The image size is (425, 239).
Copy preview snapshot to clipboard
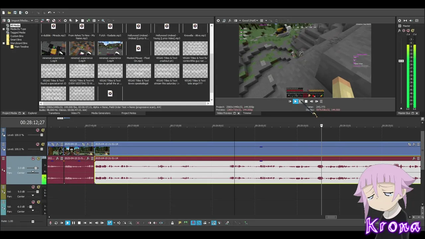point(271,21)
